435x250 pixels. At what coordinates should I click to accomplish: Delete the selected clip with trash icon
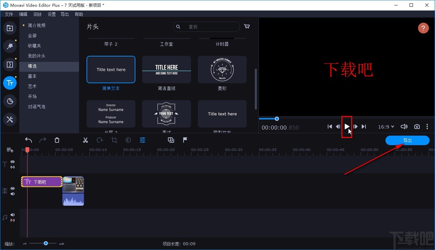57,140
